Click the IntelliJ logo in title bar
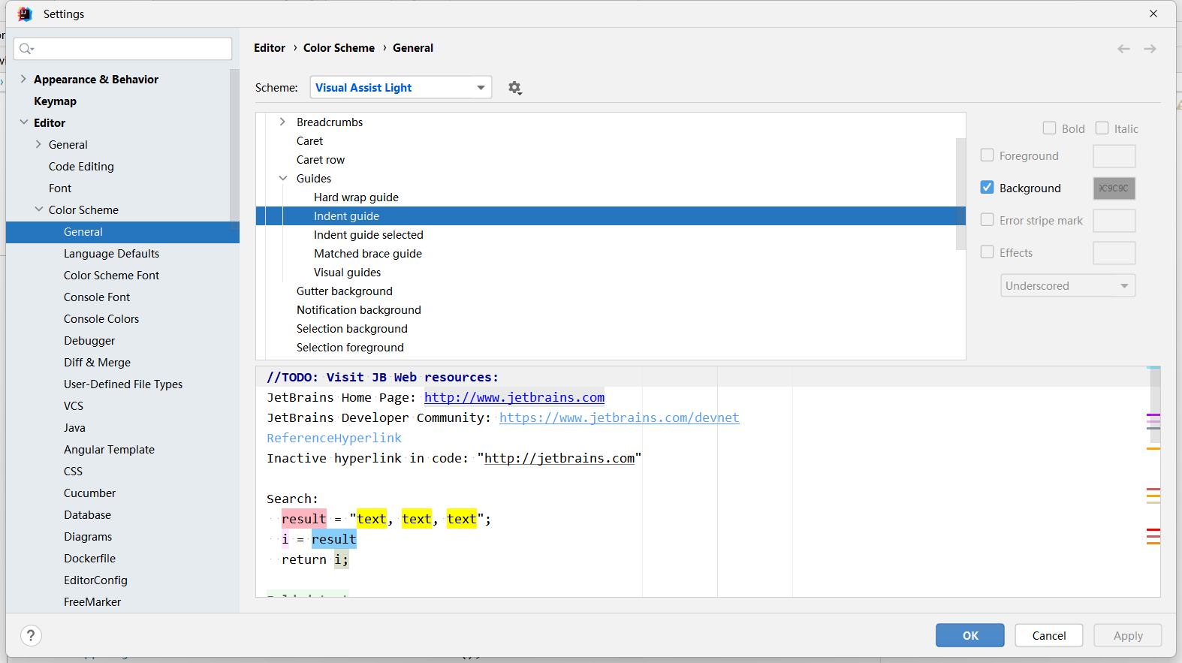The width and height of the screenshot is (1182, 663). point(25,14)
